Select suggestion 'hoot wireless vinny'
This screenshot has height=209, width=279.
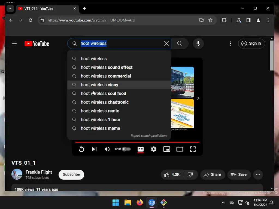pyautogui.click(x=119, y=85)
